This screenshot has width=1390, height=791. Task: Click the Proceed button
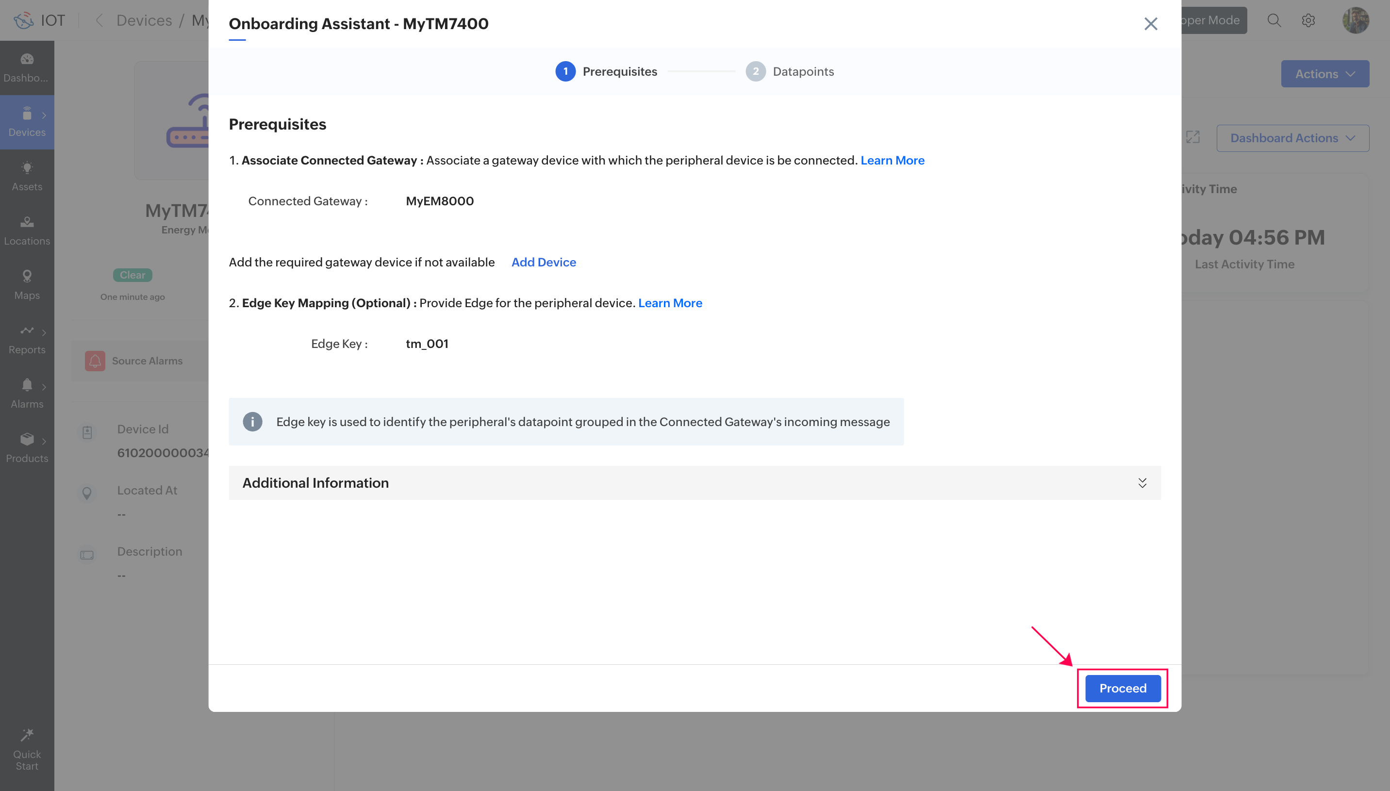(x=1122, y=688)
